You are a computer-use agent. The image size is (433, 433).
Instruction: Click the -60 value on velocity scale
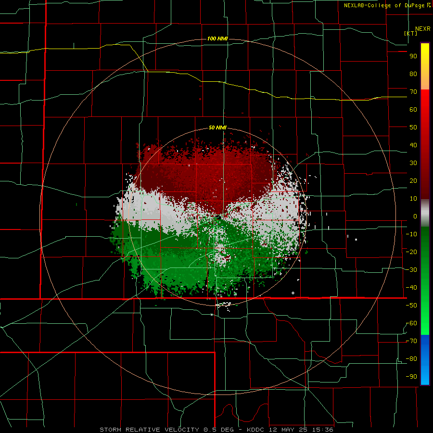click(411, 323)
